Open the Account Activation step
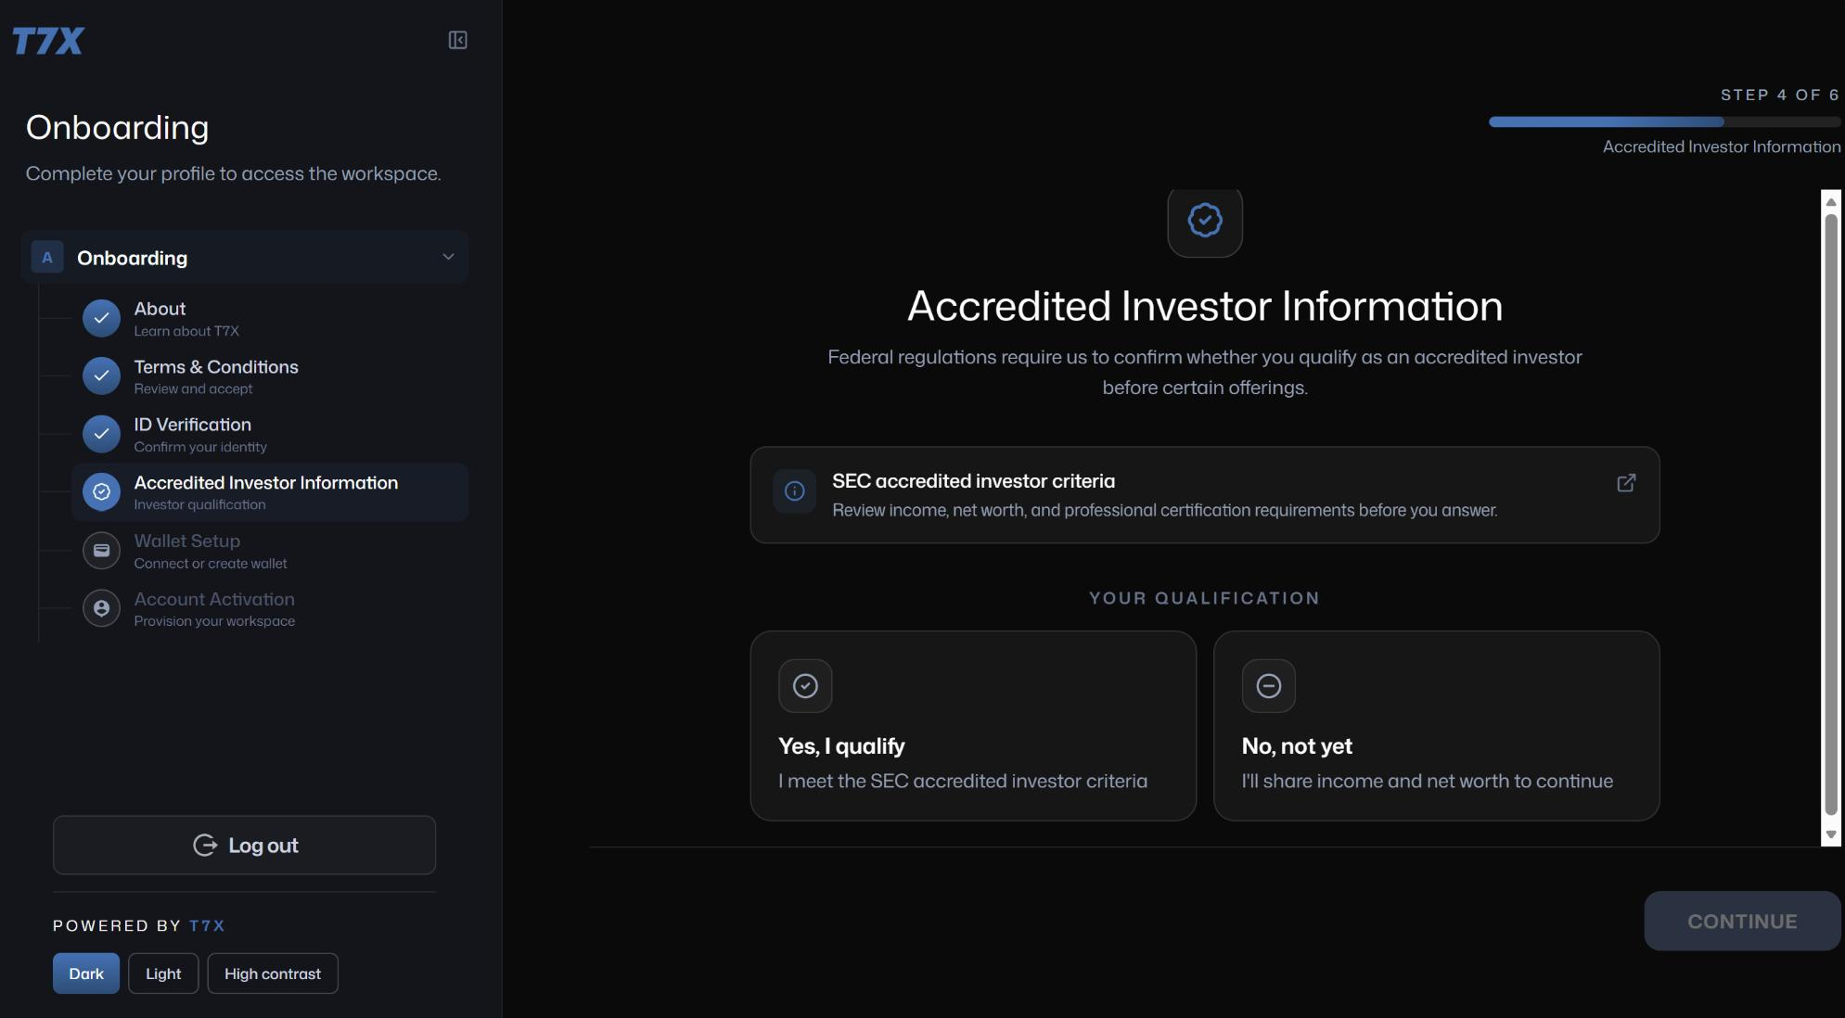 270,608
